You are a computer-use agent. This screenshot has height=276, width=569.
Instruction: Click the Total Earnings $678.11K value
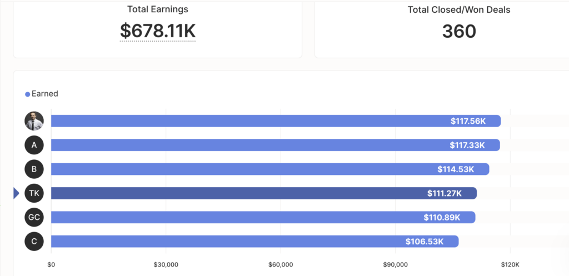click(158, 31)
